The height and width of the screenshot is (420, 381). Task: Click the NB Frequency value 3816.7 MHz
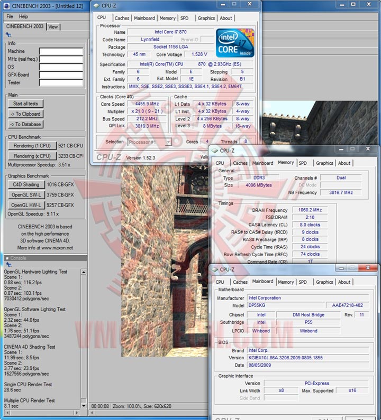pyautogui.click(x=341, y=193)
